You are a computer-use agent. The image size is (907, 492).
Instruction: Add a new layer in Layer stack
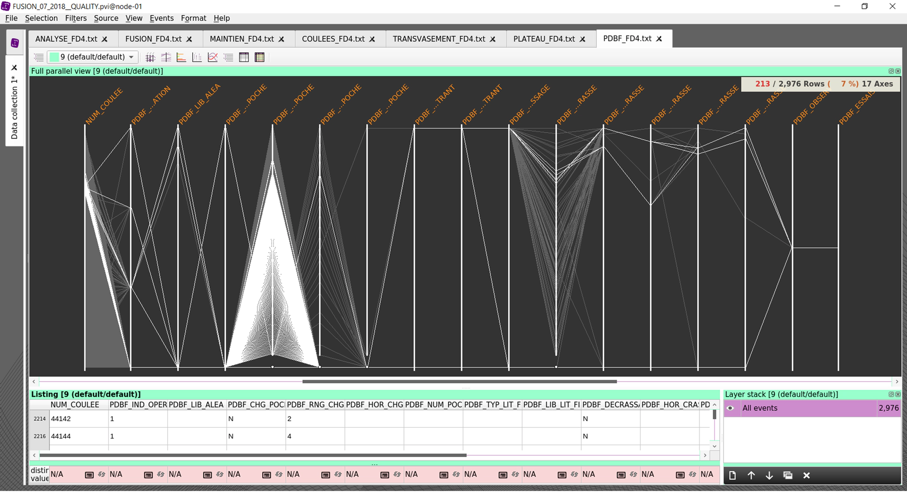(732, 475)
